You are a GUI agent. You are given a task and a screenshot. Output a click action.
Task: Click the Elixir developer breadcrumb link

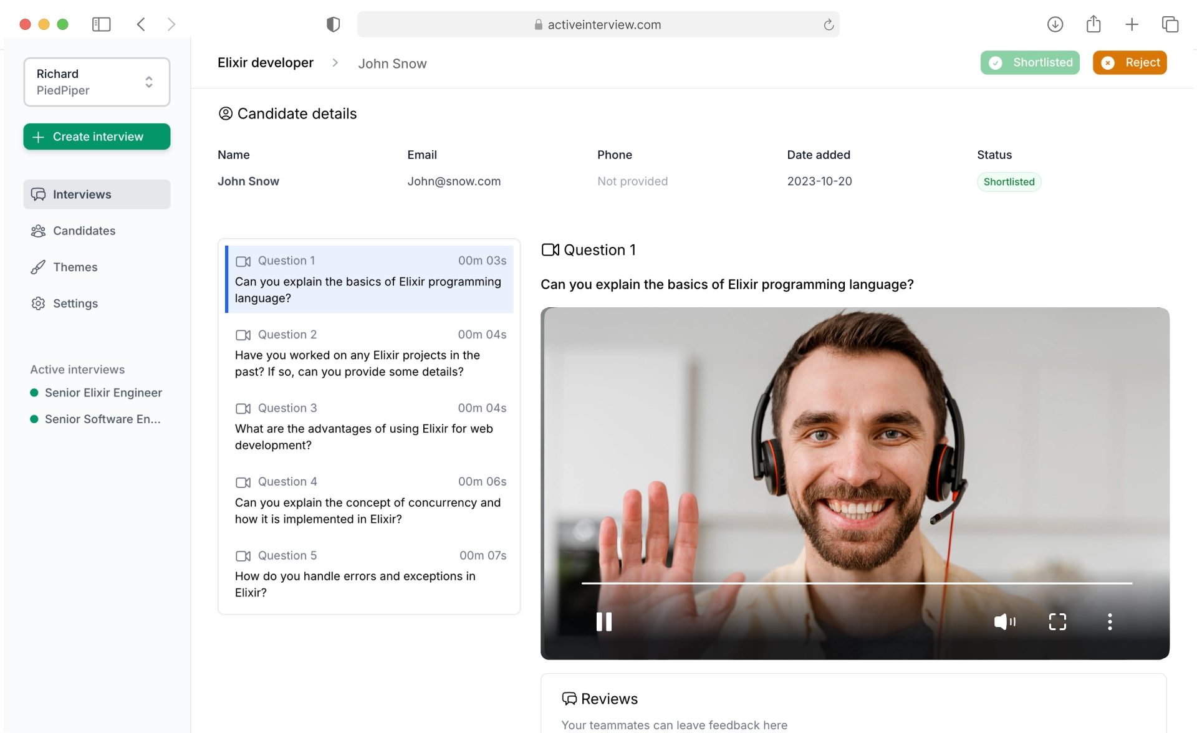[265, 63]
